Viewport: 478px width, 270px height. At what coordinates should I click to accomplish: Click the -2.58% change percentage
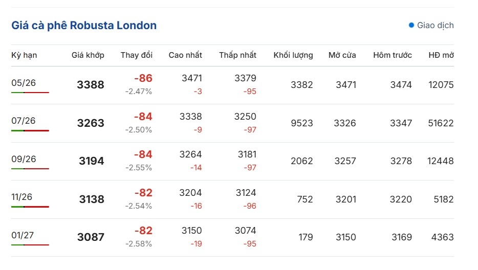[139, 243]
